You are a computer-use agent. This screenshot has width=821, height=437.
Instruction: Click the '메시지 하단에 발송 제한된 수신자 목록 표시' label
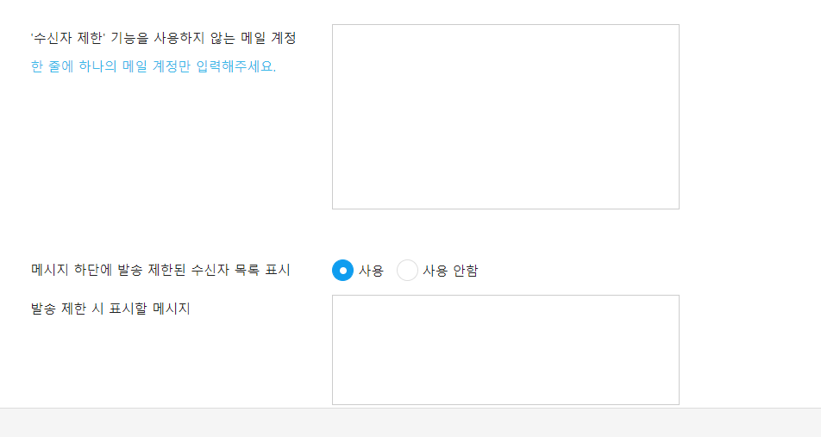[160, 271]
